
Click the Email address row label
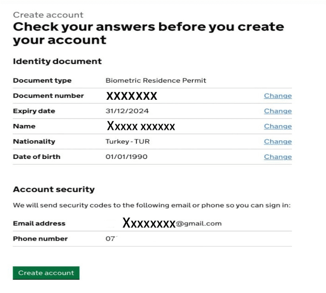pyautogui.click(x=39, y=223)
